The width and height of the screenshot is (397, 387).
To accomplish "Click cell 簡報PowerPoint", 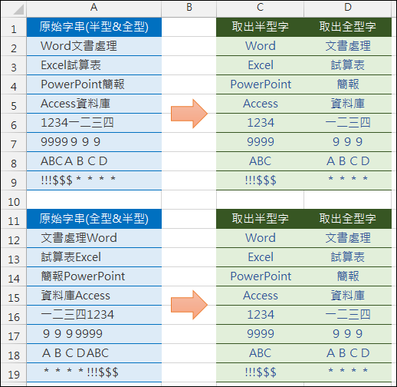I will 94,276.
